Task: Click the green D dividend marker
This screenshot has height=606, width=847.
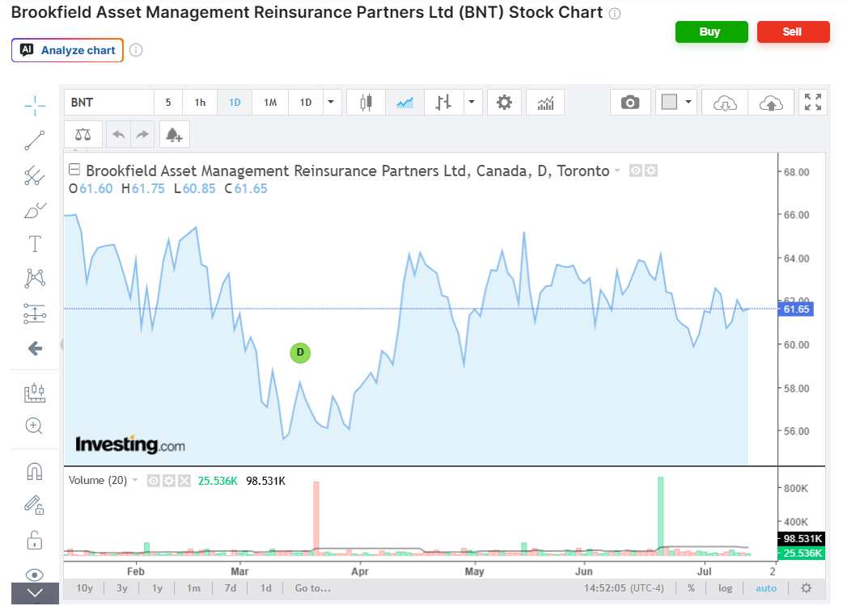Action: point(300,353)
